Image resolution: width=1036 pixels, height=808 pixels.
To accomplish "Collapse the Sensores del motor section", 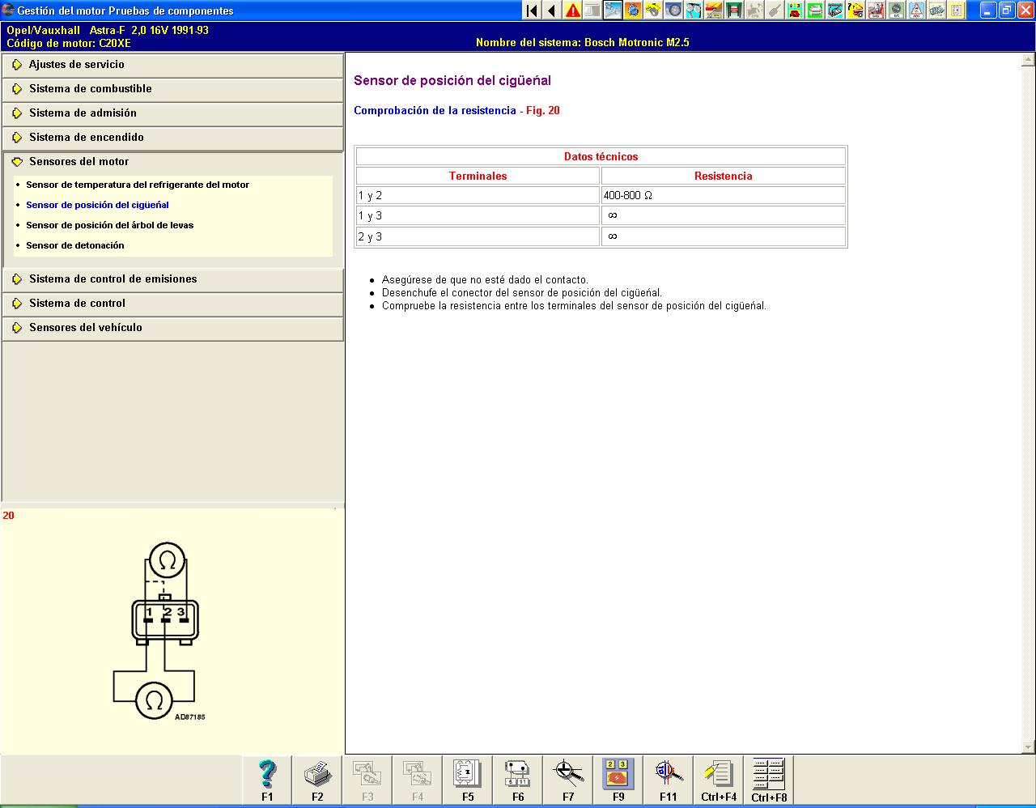I will [79, 162].
